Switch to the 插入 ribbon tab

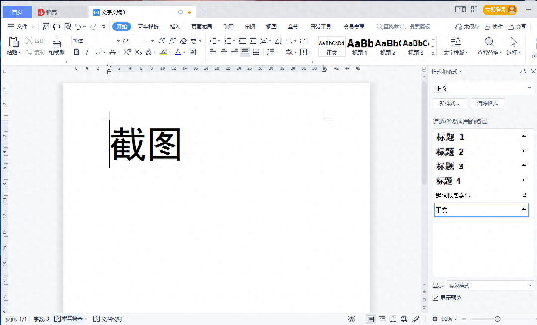pyautogui.click(x=175, y=27)
